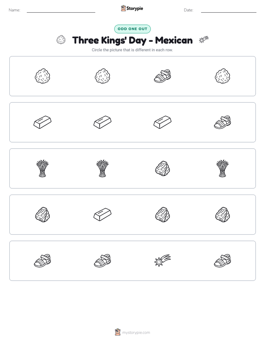265x343 pixels.
Task: Click the Three Kings' Day title text
Action: tap(132, 40)
